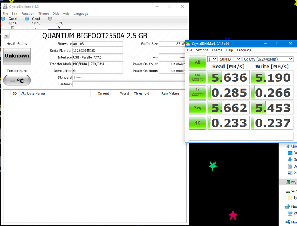Viewport: 297px width, 226px height.
Task: Click the CrystalDiskMark bottom comment box
Action: (241, 136)
